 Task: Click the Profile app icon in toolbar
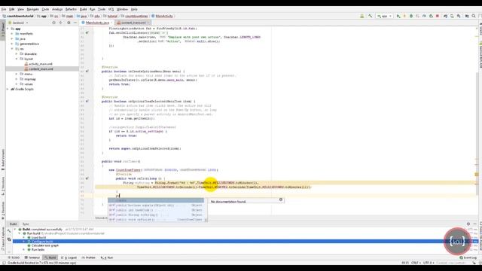pyautogui.click(x=424, y=16)
